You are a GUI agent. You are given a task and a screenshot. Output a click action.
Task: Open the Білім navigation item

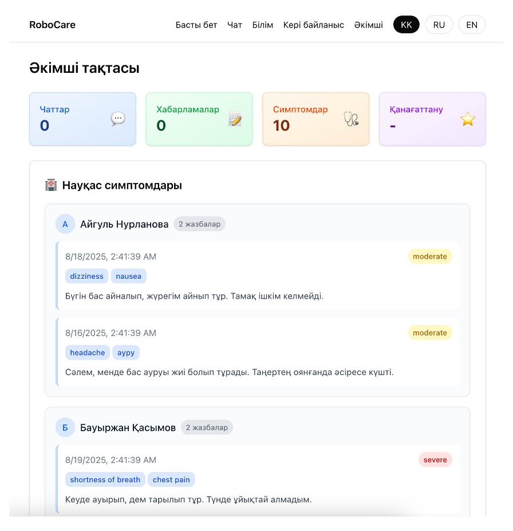click(x=263, y=25)
